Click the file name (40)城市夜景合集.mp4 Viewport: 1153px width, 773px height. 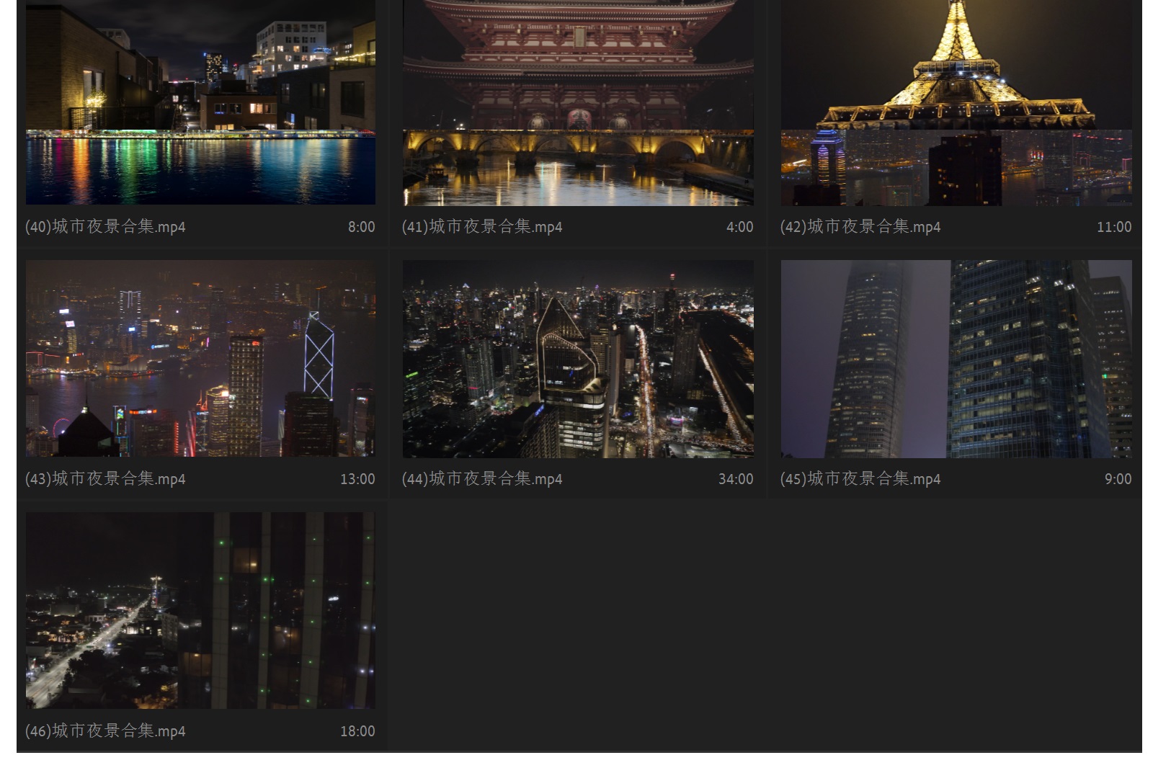[105, 227]
